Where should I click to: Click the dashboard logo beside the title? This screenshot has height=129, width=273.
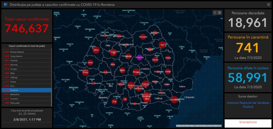[5, 5]
